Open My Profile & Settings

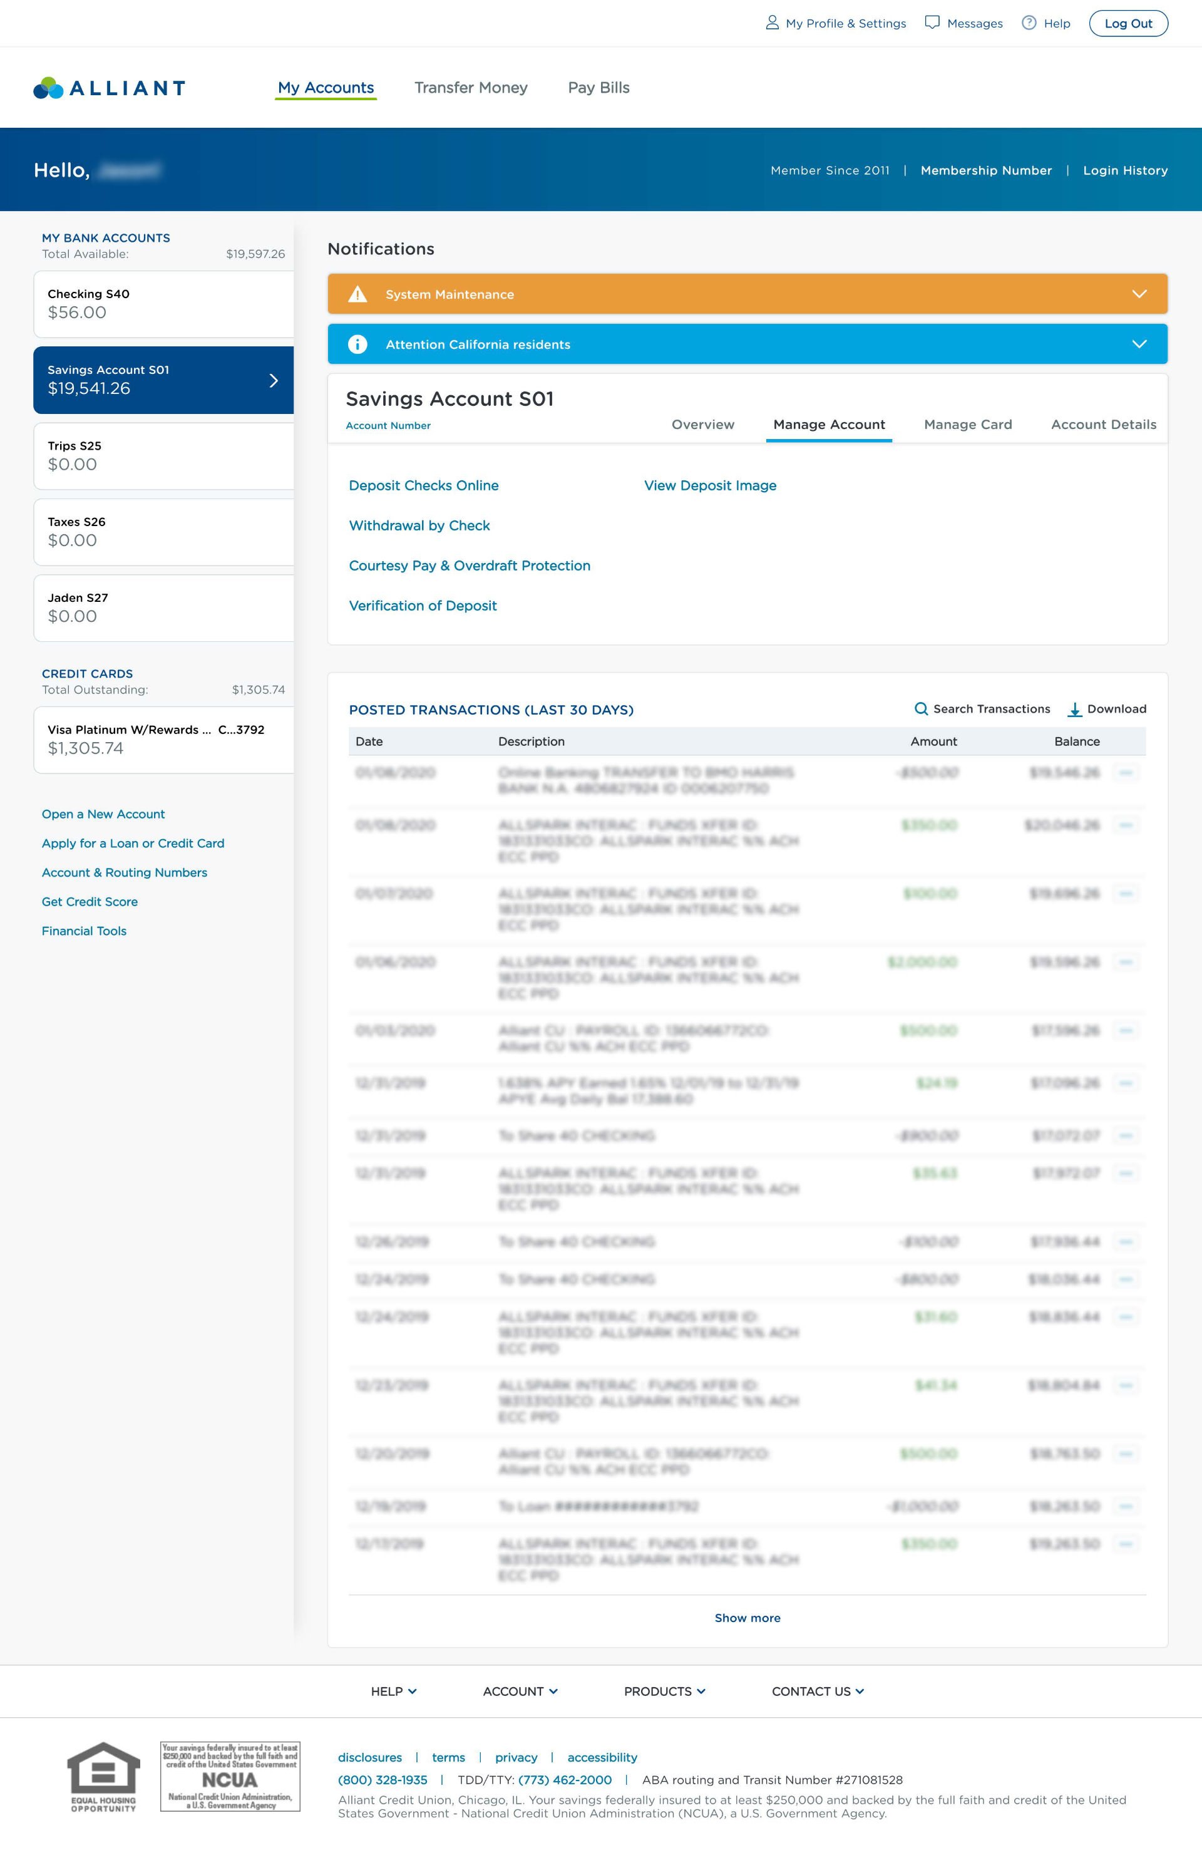tap(845, 23)
